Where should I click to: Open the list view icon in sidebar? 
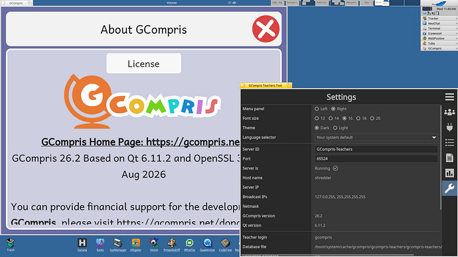point(449,142)
